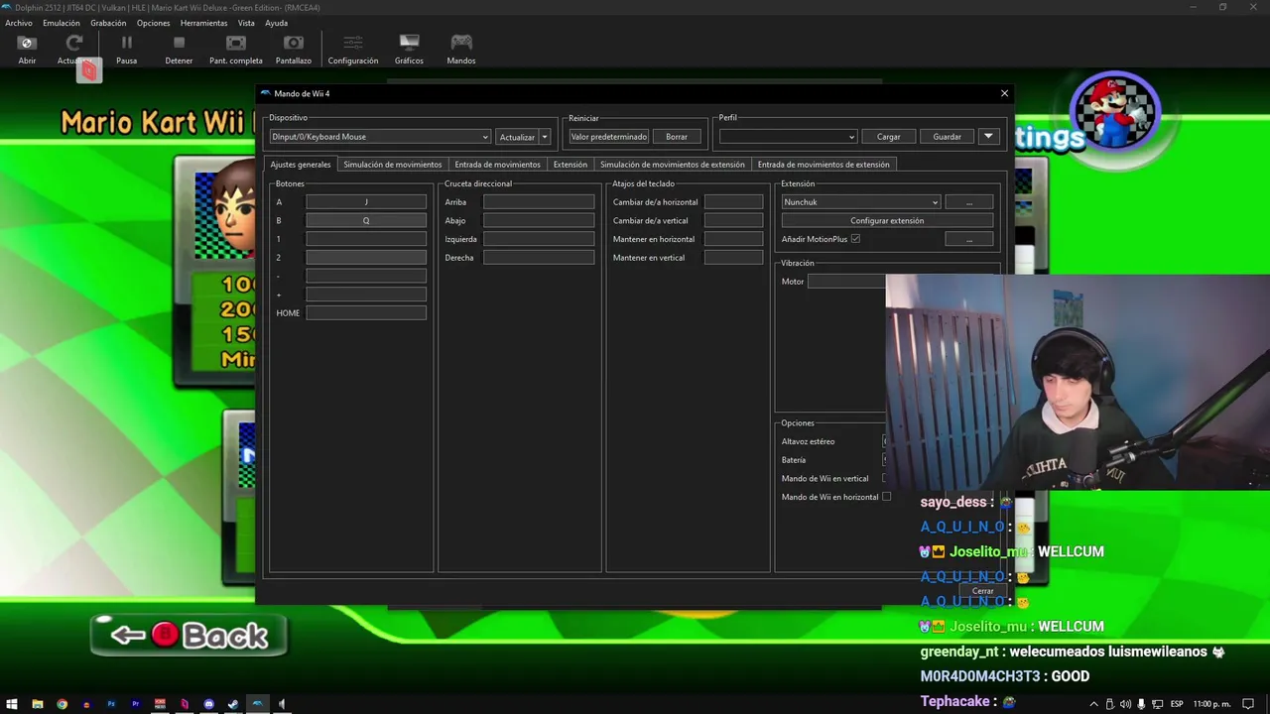This screenshot has width=1270, height=714.
Task: Open the arrow next to Actualizar button
Action: [545, 137]
